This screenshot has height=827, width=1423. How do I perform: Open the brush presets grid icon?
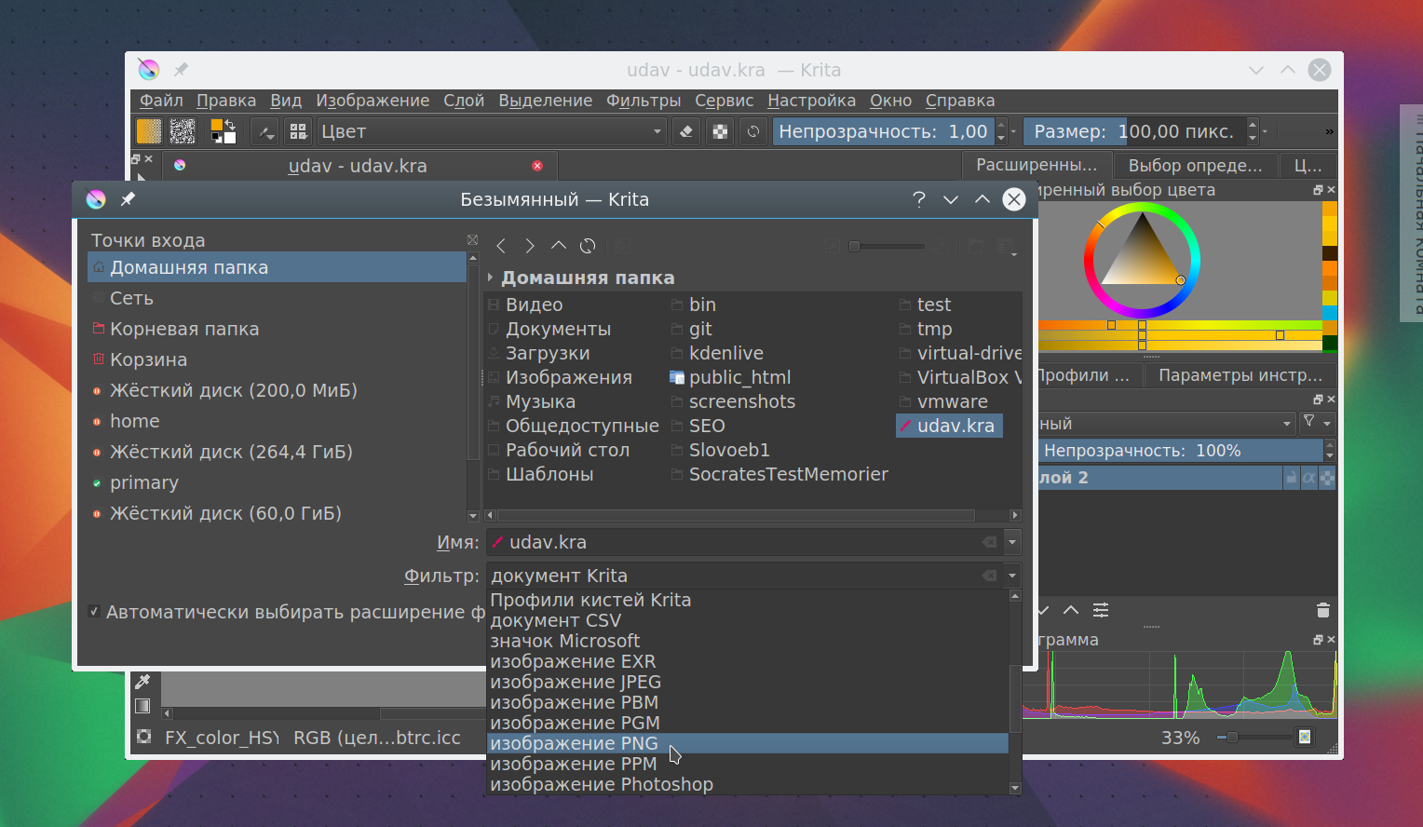298,131
